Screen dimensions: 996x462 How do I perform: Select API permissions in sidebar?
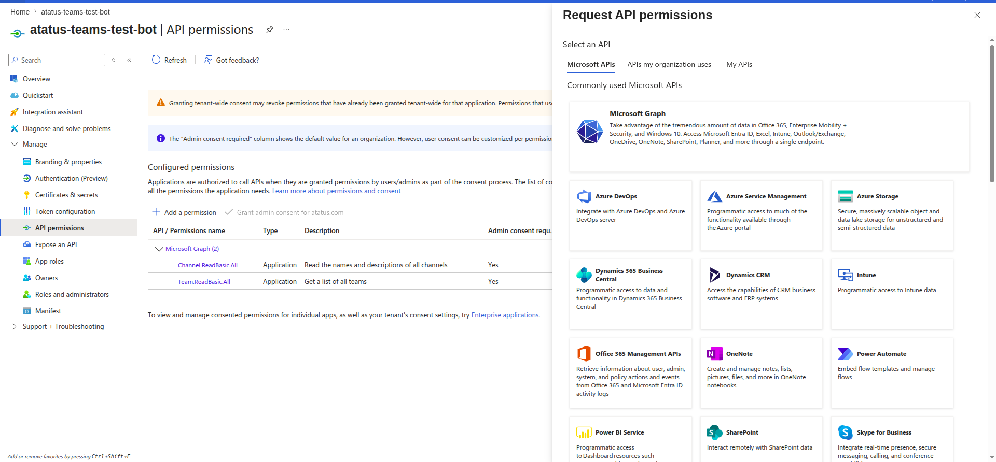(69, 228)
